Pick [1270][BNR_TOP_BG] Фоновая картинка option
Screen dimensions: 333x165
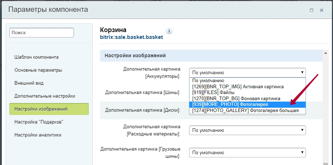coord(247,99)
